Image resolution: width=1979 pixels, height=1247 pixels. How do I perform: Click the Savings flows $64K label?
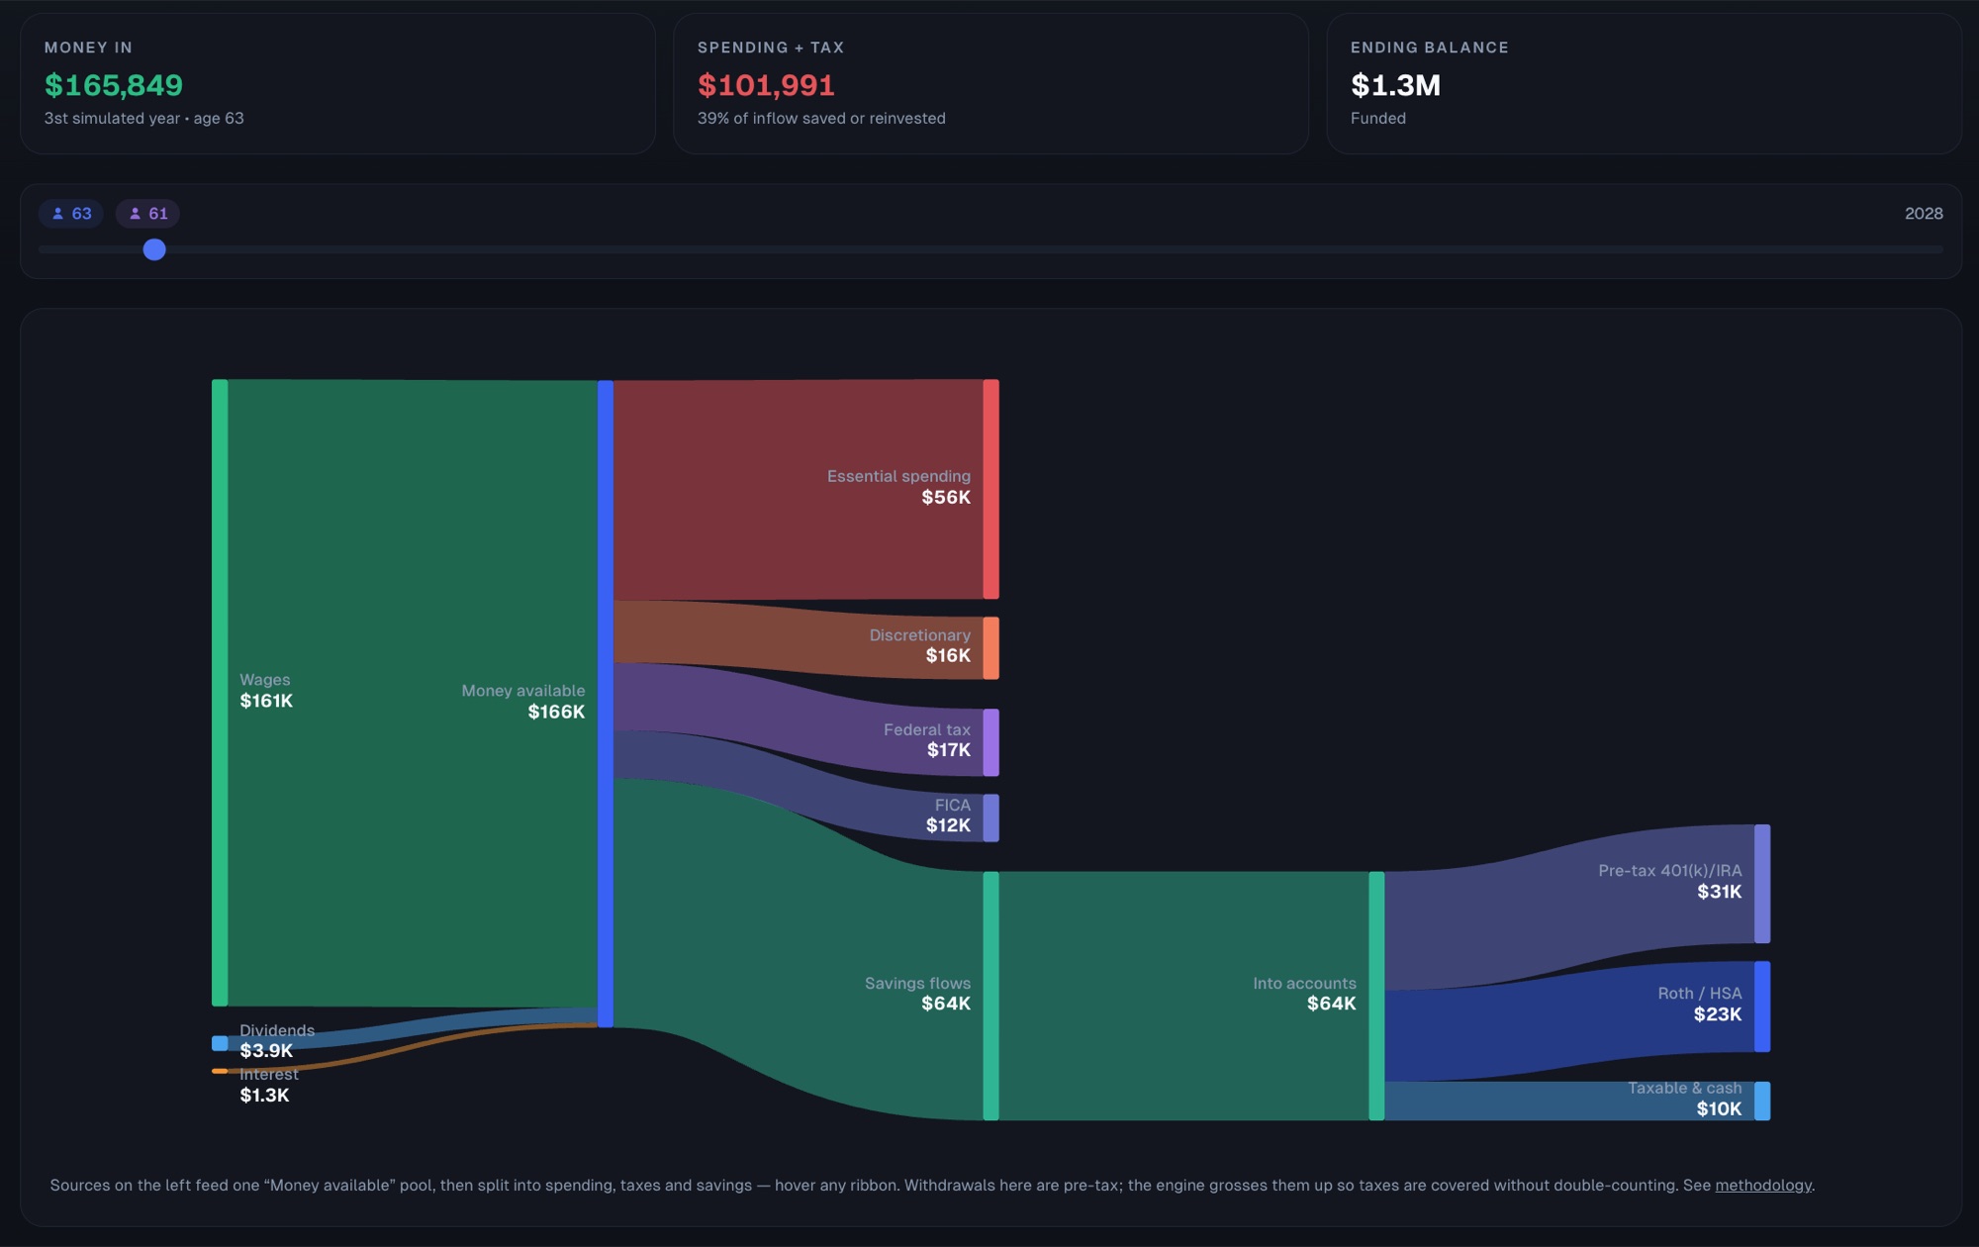(x=917, y=994)
